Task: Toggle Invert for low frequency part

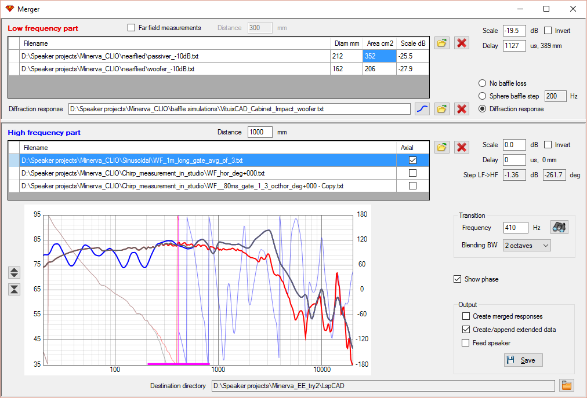Action: (x=548, y=31)
